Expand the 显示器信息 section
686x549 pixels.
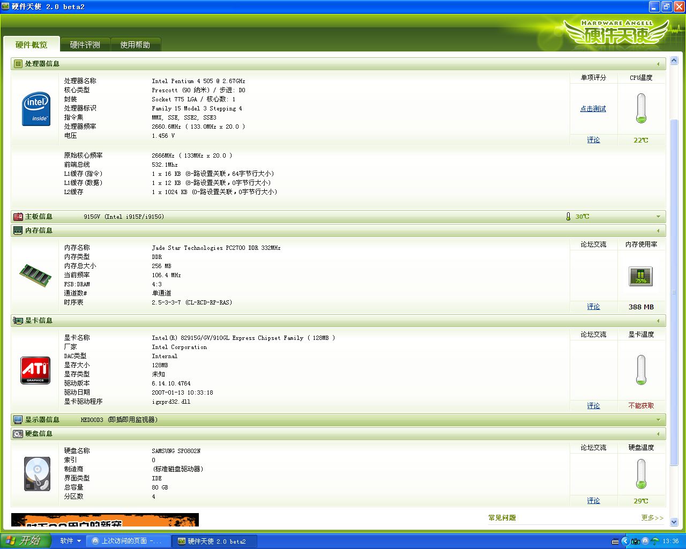658,420
